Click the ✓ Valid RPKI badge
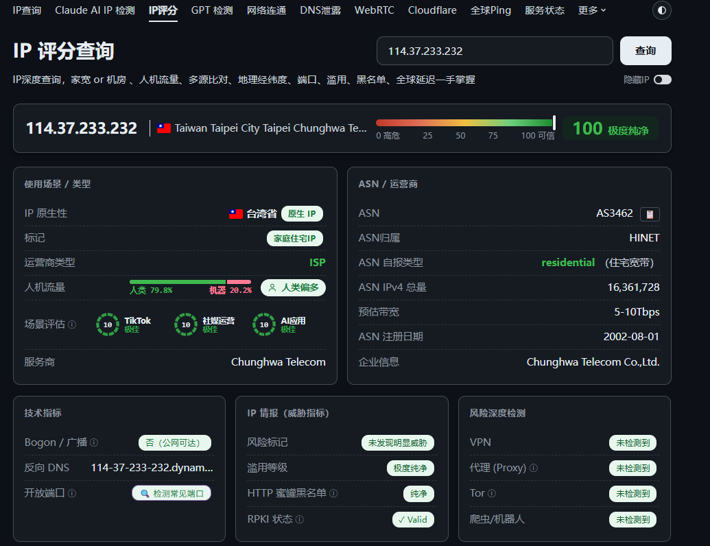Screen dimensions: 710x546 [413, 519]
